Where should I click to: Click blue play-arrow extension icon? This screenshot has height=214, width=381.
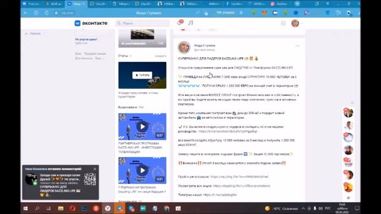coord(296,13)
